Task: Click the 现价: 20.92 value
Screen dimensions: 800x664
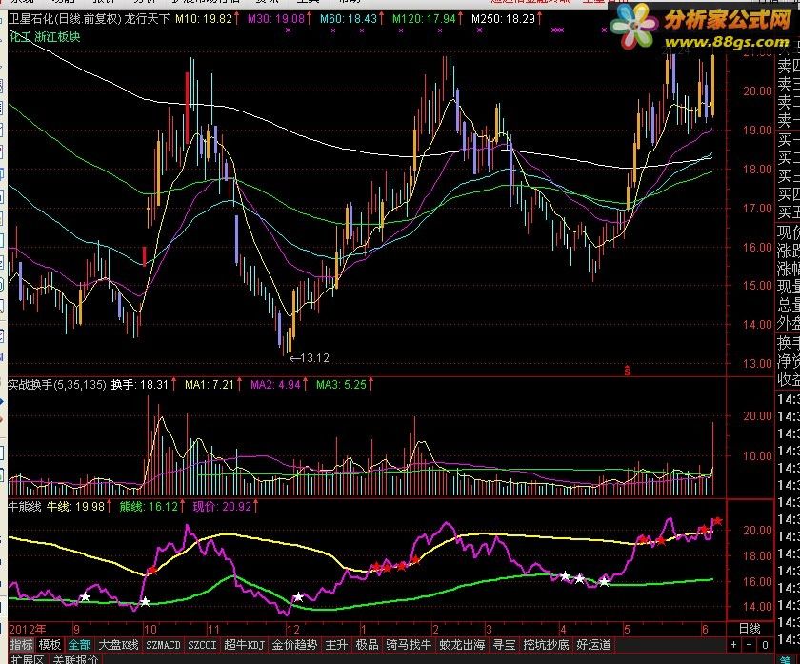Action: point(222,506)
